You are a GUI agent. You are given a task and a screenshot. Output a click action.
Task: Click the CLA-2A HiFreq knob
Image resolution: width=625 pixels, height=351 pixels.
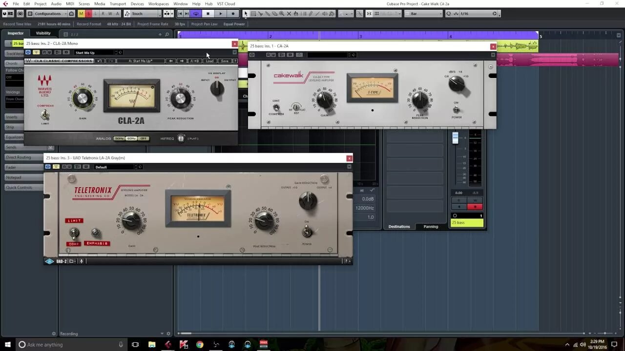[x=181, y=138]
